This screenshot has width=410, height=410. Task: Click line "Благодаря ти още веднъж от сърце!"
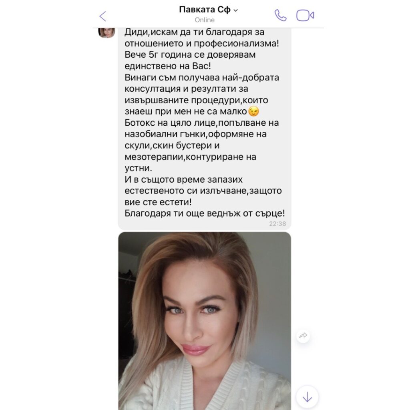coord(205,213)
